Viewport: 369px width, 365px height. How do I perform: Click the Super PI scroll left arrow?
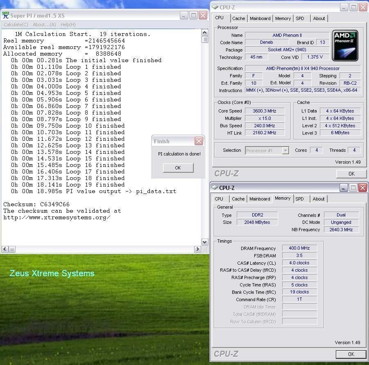5,249
